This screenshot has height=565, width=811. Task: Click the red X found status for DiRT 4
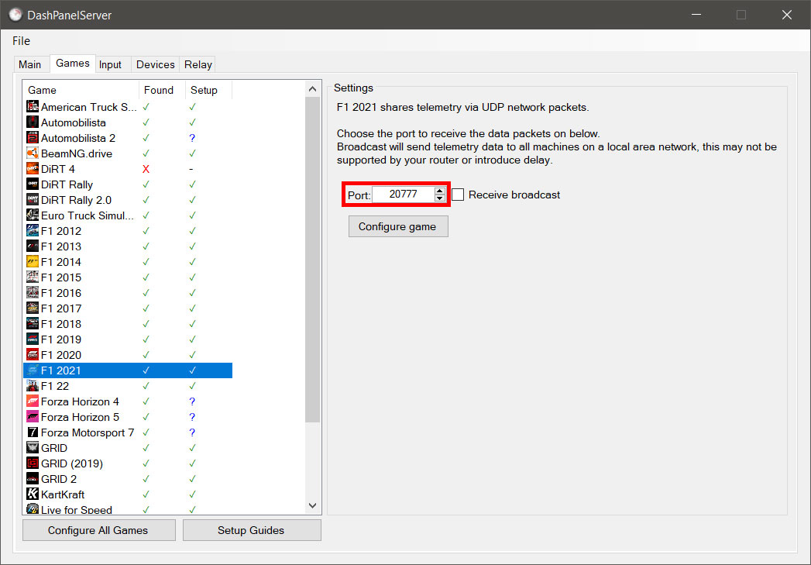coord(146,169)
